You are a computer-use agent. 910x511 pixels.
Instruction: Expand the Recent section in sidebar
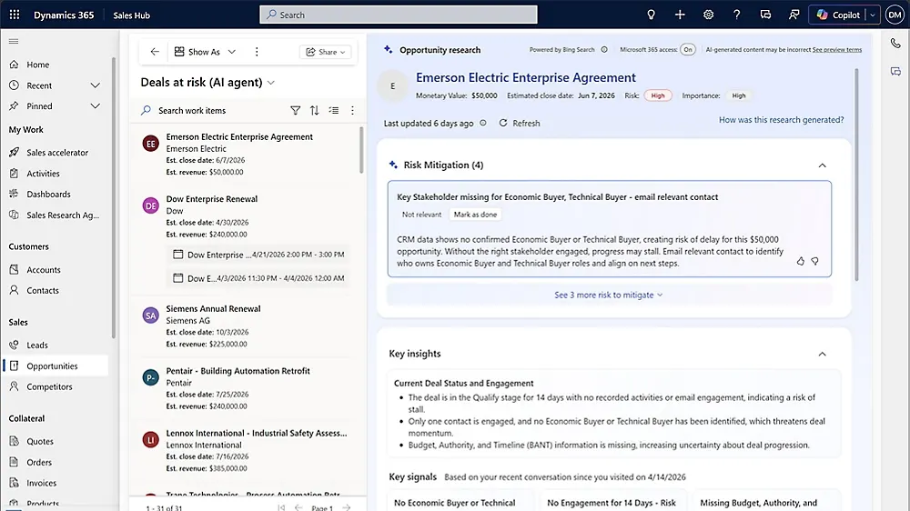point(96,85)
